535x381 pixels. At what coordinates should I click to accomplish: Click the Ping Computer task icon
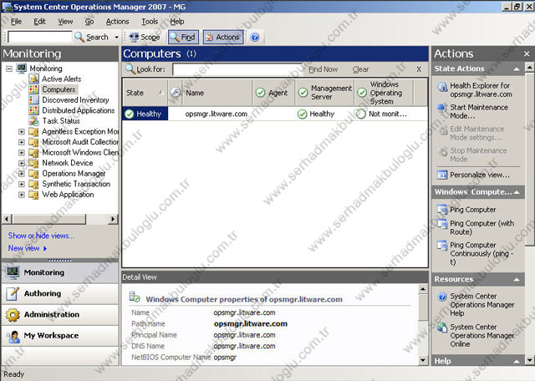[442, 209]
